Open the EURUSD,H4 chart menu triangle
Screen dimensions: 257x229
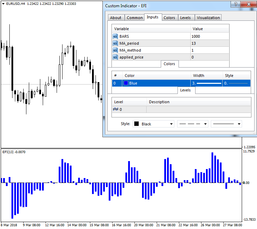pos(3,3)
